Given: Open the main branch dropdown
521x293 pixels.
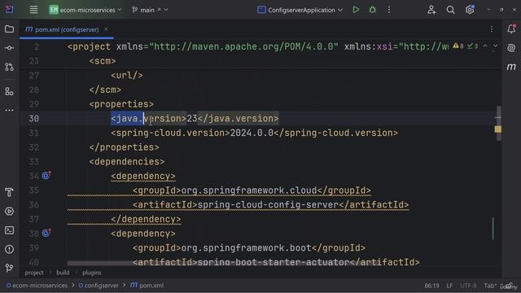Looking at the screenshot, I should coord(150,10).
